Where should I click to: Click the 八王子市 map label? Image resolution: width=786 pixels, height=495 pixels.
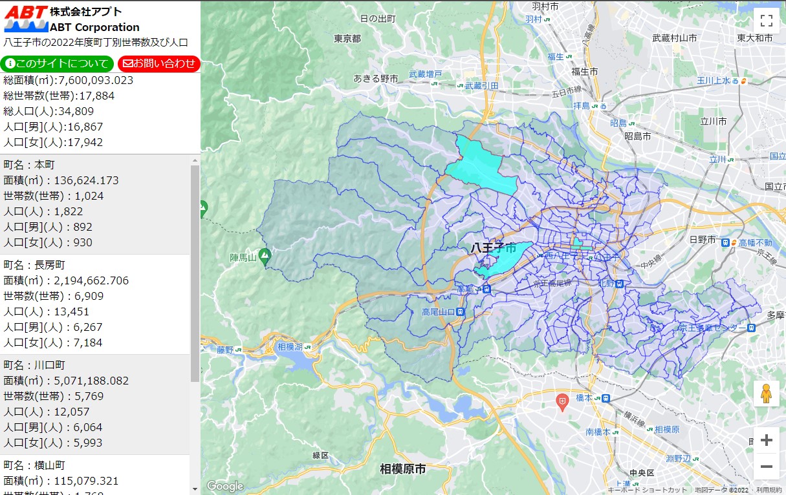tap(493, 248)
